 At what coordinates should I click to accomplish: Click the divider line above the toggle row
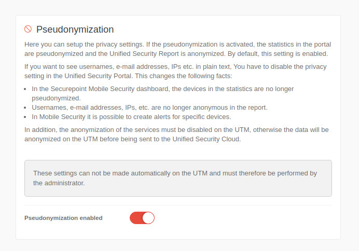(x=178, y=205)
